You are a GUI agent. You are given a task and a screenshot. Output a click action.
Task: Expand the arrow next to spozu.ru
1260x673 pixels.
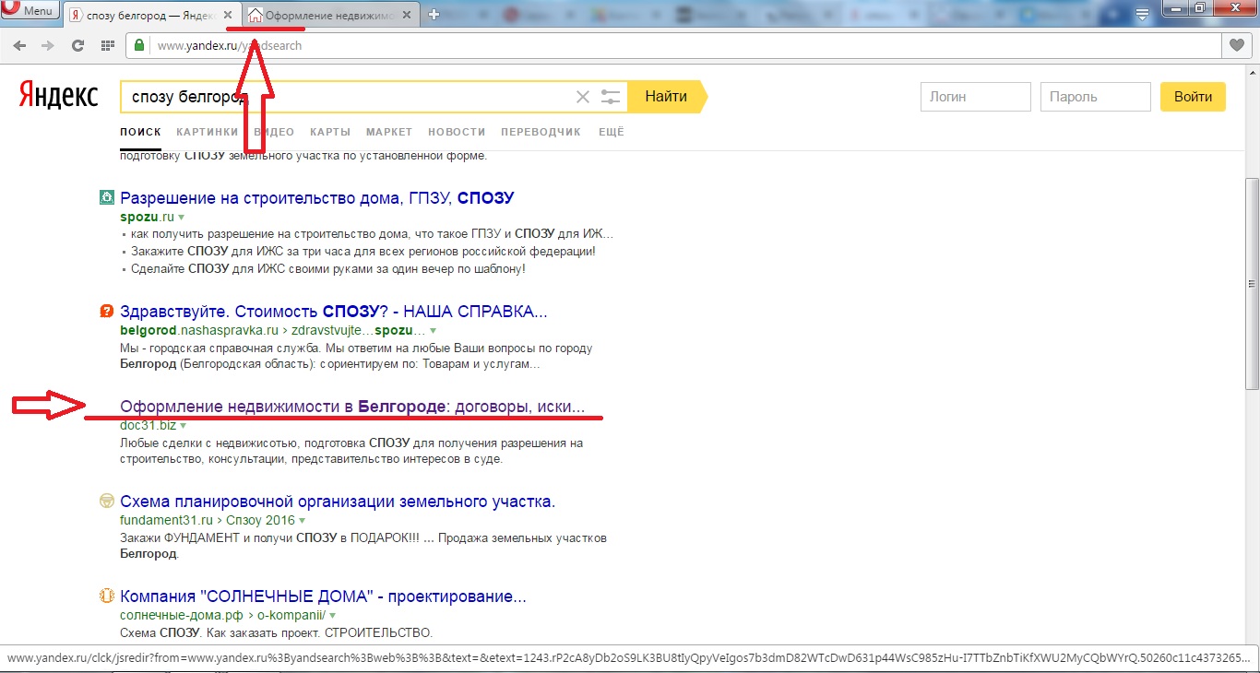pyautogui.click(x=182, y=218)
